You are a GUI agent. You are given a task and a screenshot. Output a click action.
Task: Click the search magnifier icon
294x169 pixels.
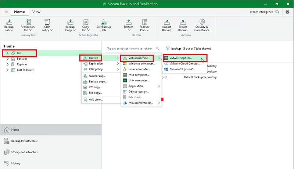158,49
